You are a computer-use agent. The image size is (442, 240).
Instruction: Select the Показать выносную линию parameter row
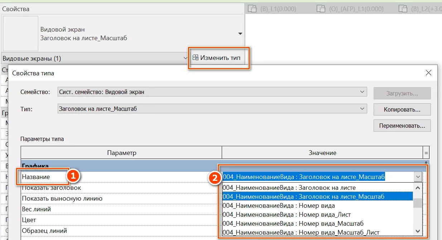[62, 198]
